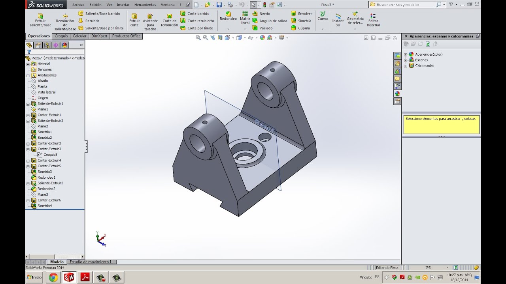Image resolution: width=506 pixels, height=284 pixels.
Task: Open SolidWorks Resources home tab
Action: click(397, 63)
